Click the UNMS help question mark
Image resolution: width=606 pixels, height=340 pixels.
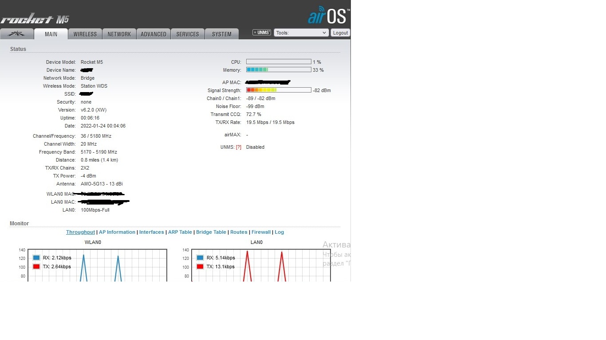(x=239, y=147)
